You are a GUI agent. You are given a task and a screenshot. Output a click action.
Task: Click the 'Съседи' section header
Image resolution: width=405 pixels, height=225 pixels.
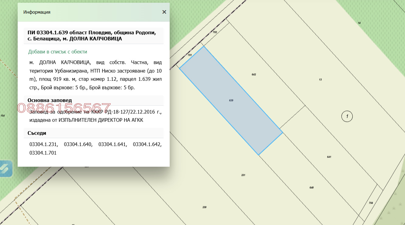tap(37, 133)
